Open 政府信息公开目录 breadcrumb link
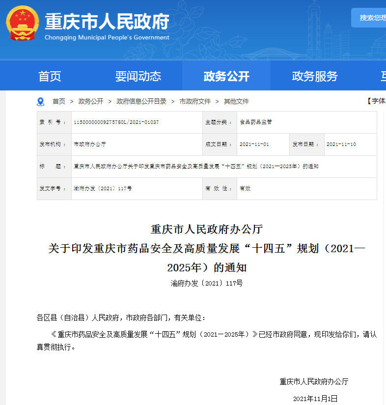The width and height of the screenshot is (386, 405). [x=141, y=101]
